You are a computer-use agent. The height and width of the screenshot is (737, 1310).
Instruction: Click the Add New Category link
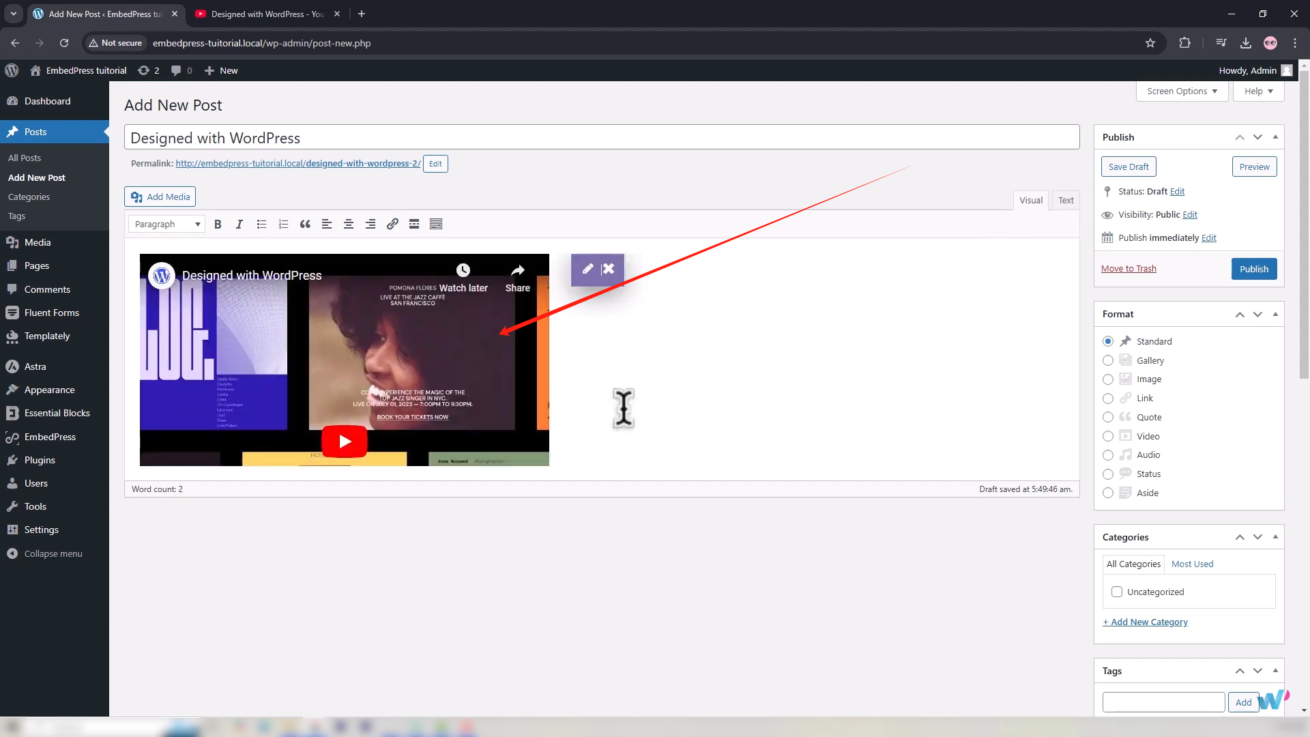coord(1145,622)
